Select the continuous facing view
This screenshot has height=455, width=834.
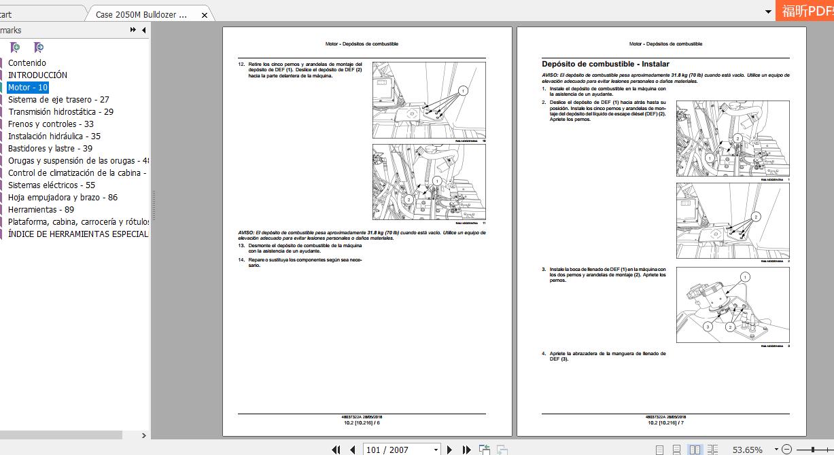pyautogui.click(x=712, y=450)
